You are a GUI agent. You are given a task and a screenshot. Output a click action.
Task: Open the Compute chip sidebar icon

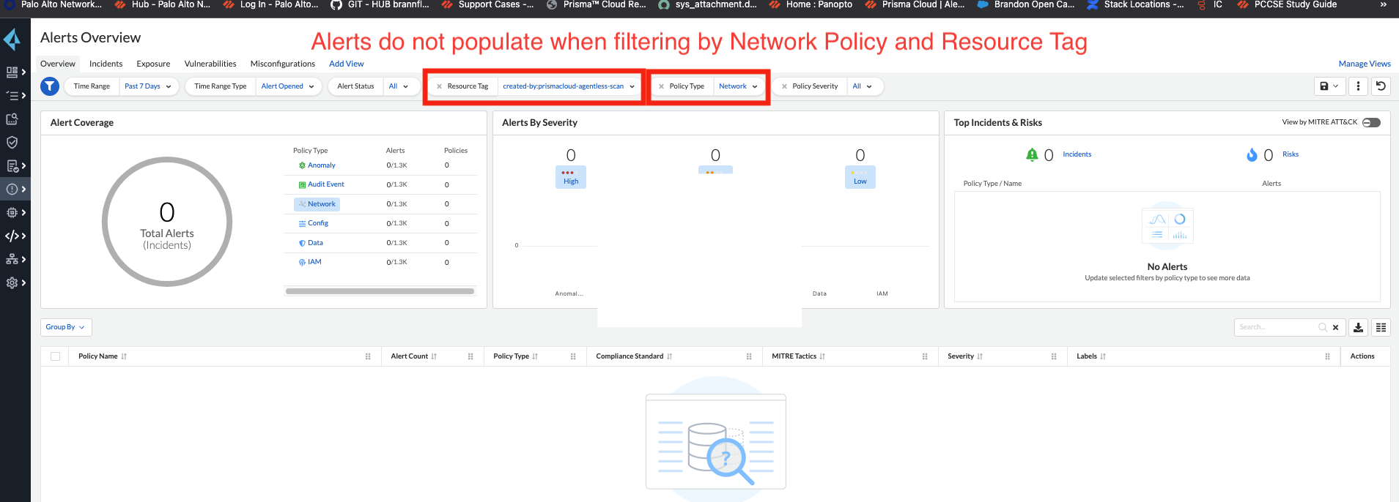click(12, 212)
